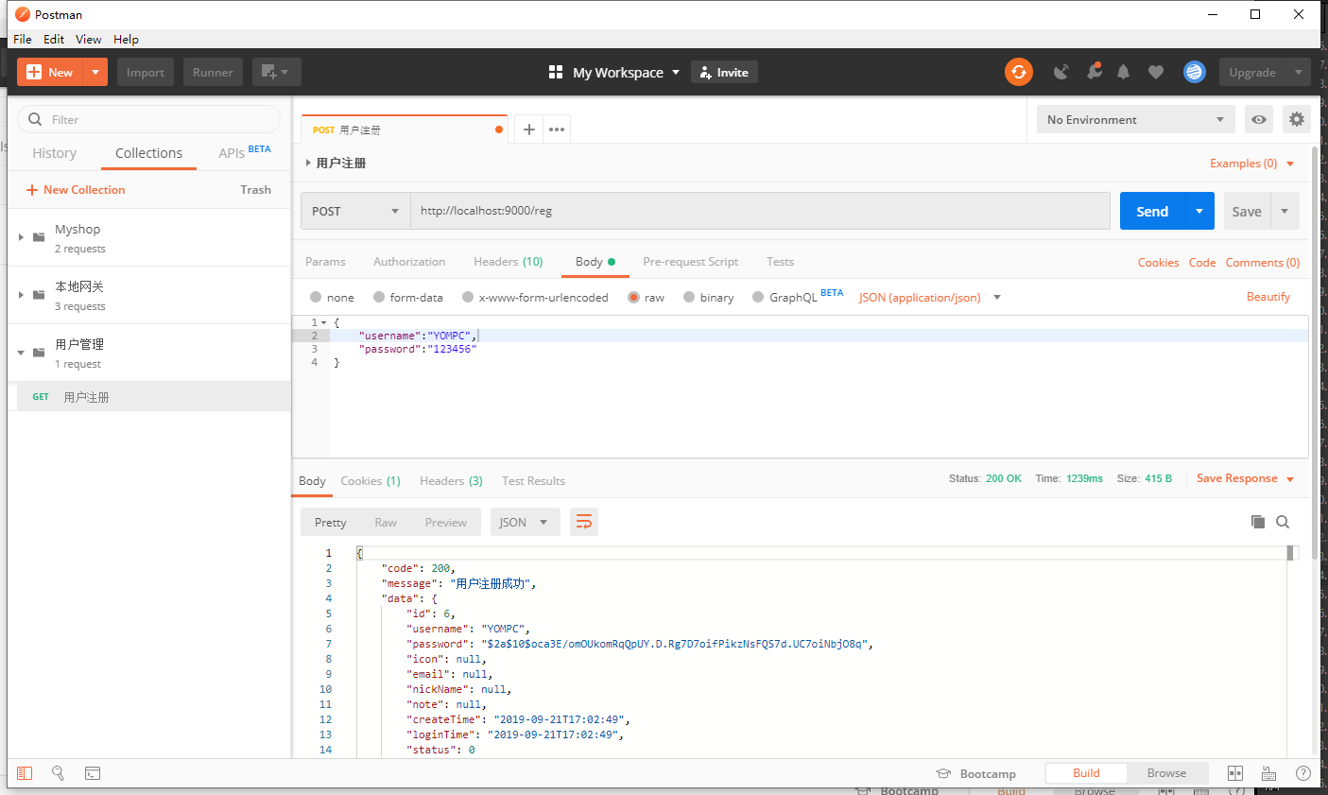1328x795 pixels.
Task: Toggle the response wrap lines icon
Action: click(x=584, y=522)
